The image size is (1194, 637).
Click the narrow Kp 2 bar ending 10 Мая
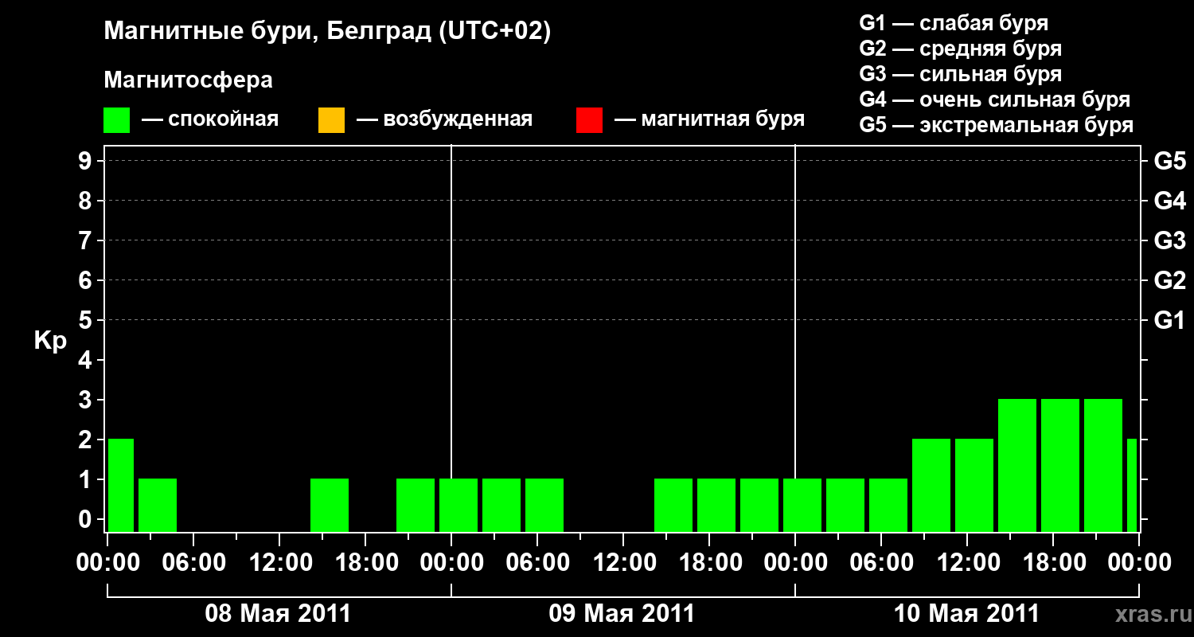pyautogui.click(x=1132, y=485)
